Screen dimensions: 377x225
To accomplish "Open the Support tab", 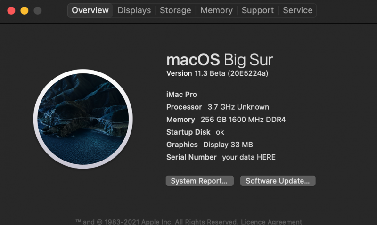I will tap(258, 10).
